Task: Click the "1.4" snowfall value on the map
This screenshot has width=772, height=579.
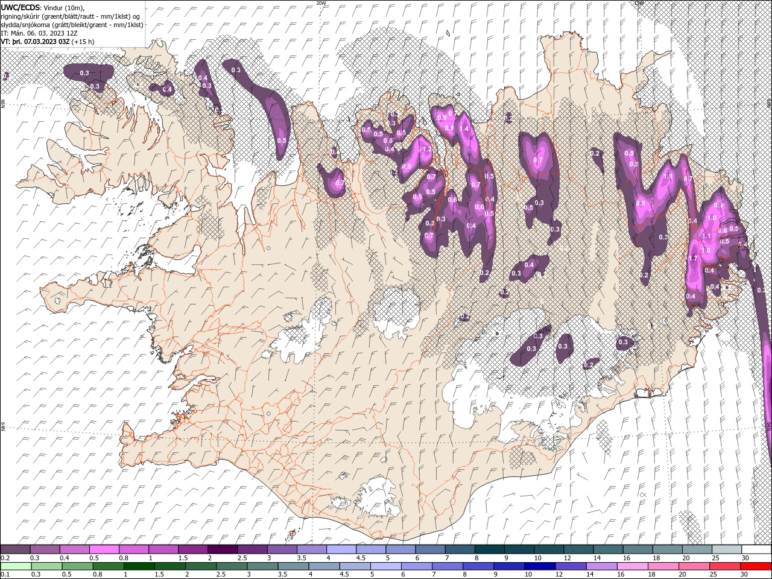Action: [464, 129]
